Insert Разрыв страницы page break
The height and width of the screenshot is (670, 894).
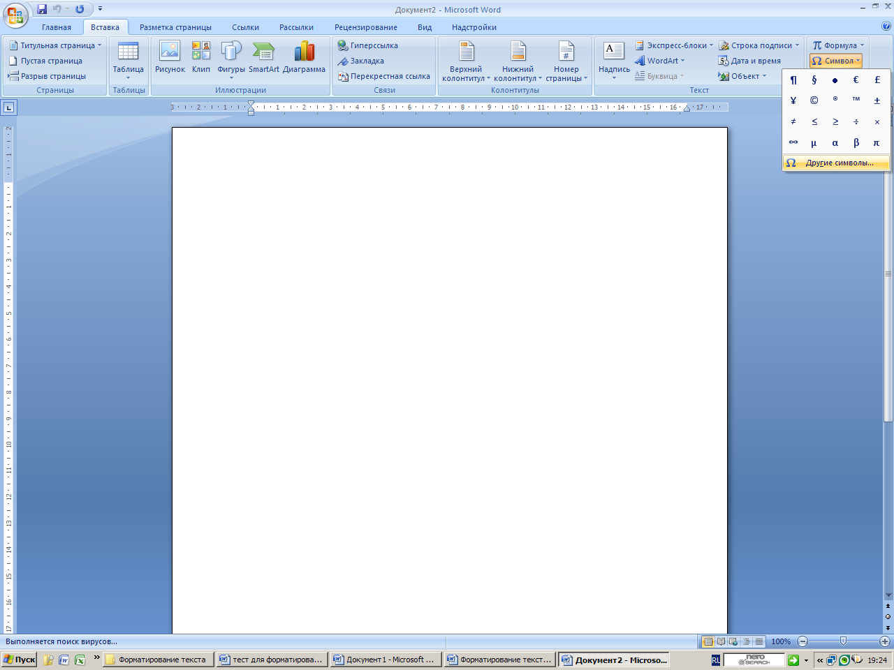47,76
